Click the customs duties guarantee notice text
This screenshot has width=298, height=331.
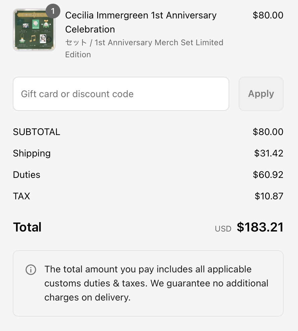[x=156, y=283]
